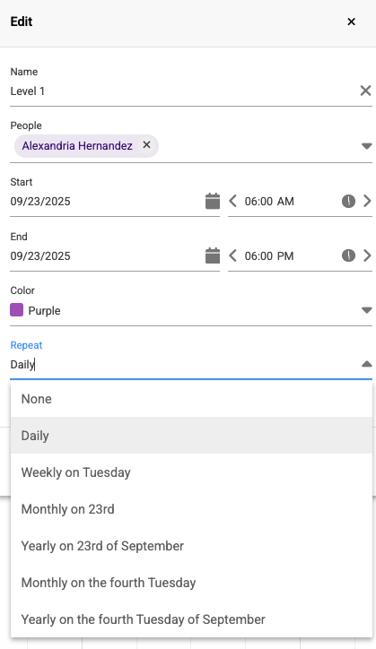The image size is (376, 649).
Task: Open the Start time clock picker
Action: point(348,201)
